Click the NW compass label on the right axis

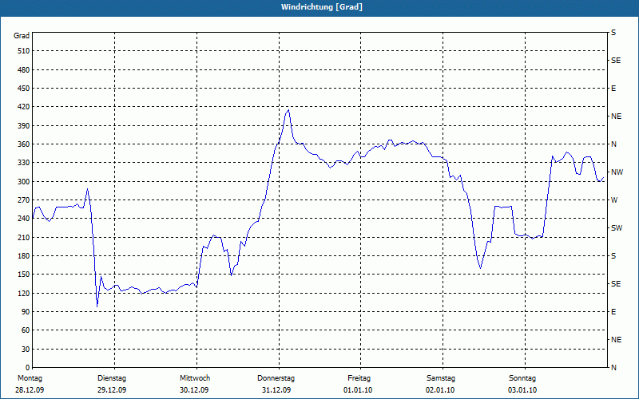(617, 172)
